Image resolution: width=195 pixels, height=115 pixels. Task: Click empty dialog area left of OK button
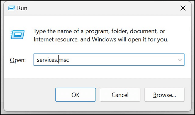tap(31, 95)
